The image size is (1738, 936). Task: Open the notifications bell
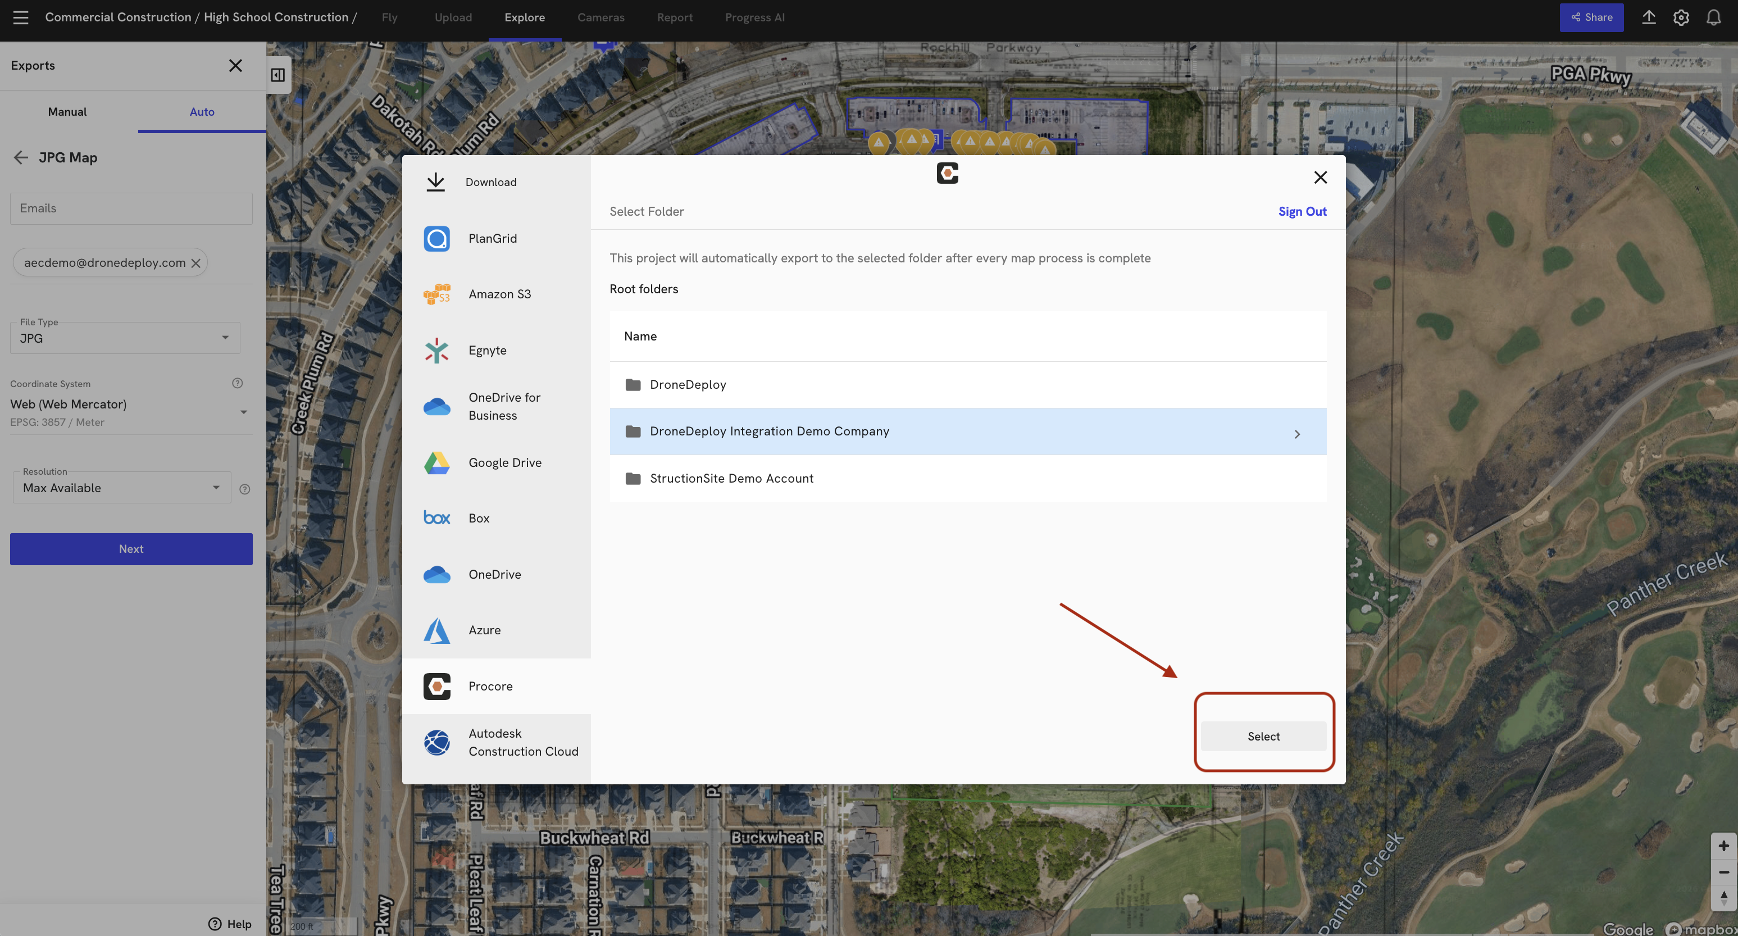(x=1713, y=17)
